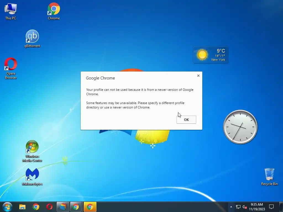Click the Chrome taskbar button left of the highlighted one
283x212 pixels.
click(76, 207)
